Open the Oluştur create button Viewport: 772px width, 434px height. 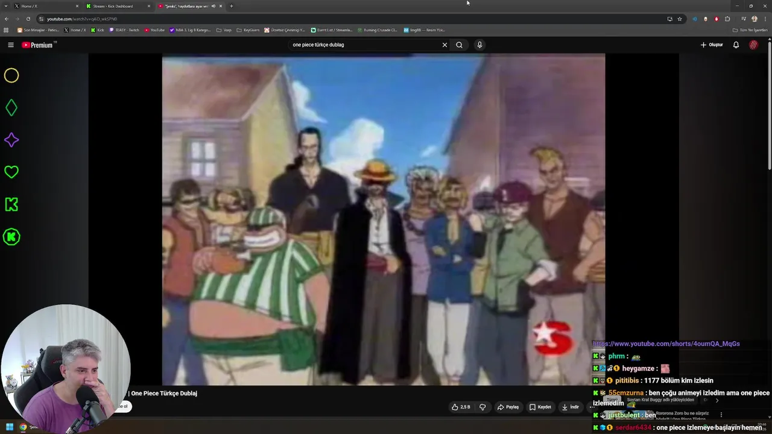click(x=712, y=45)
